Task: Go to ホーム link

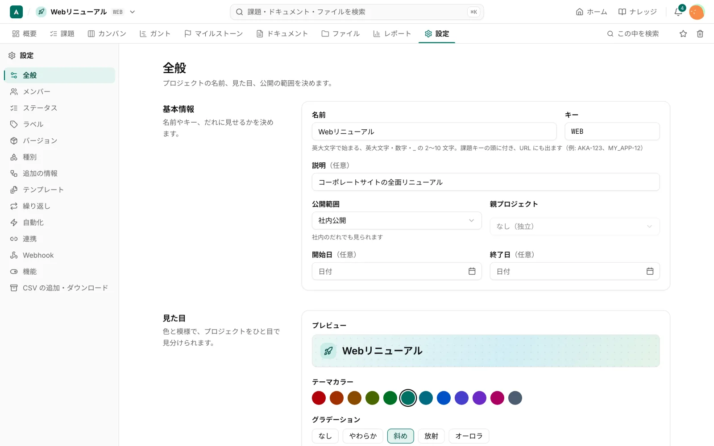Action: (591, 12)
